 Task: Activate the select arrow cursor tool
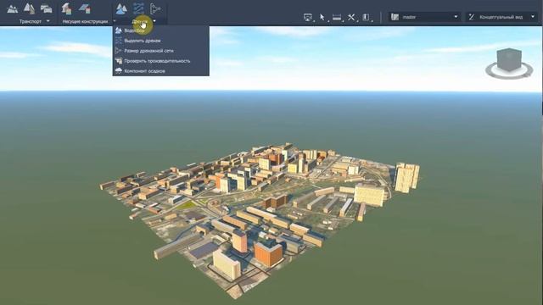coord(322,17)
